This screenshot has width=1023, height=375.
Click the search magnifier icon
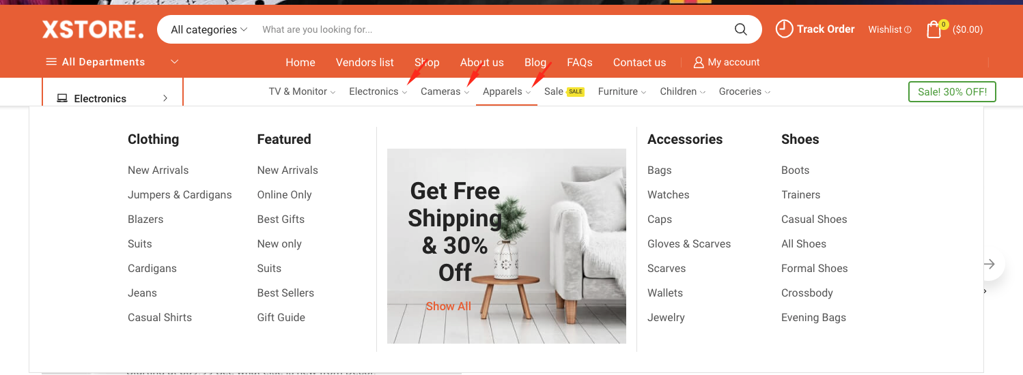[x=740, y=29]
